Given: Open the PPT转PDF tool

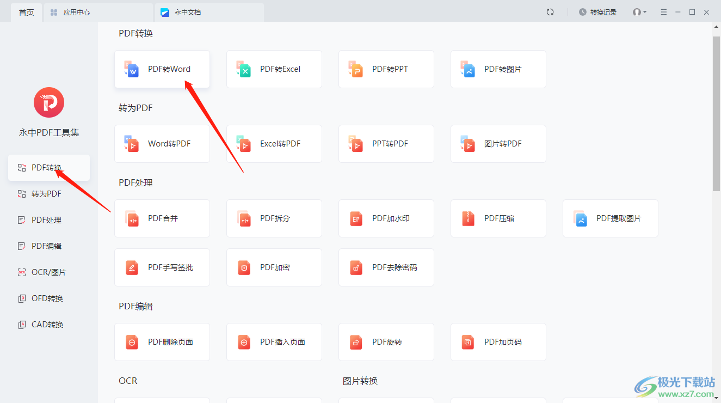Looking at the screenshot, I should point(386,144).
